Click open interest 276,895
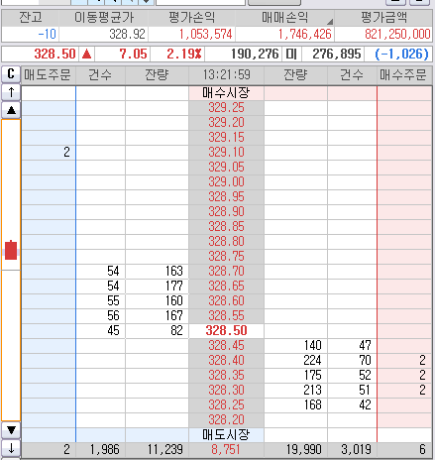This screenshot has height=460, width=435. pos(337,54)
